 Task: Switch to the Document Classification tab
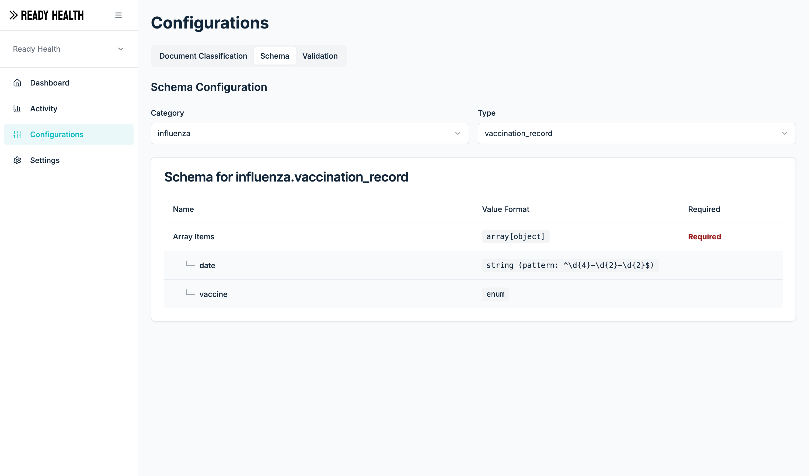coord(203,56)
